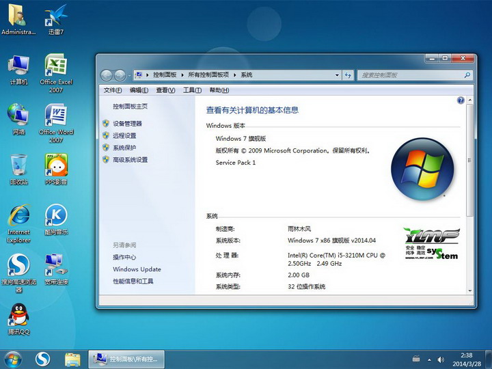This screenshot has width=492, height=369.
Task: Open 性能信息和工具 link
Action: [133, 281]
